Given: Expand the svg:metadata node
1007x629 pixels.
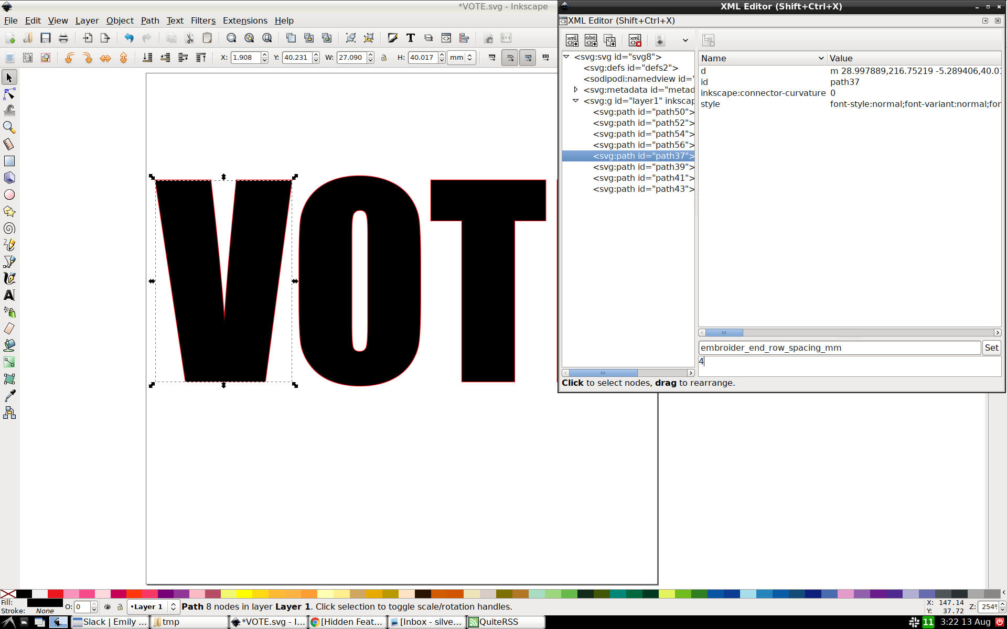Looking at the screenshot, I should pyautogui.click(x=576, y=90).
